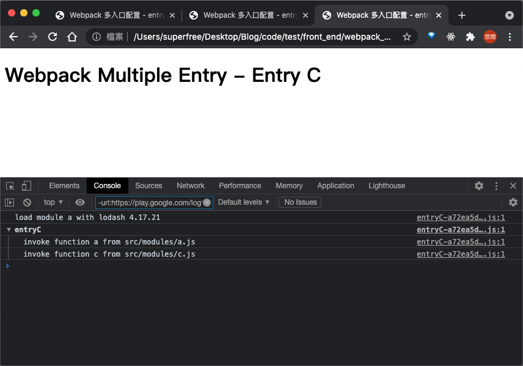Open the Default levels dropdown
Image resolution: width=523 pixels, height=366 pixels.
click(244, 202)
